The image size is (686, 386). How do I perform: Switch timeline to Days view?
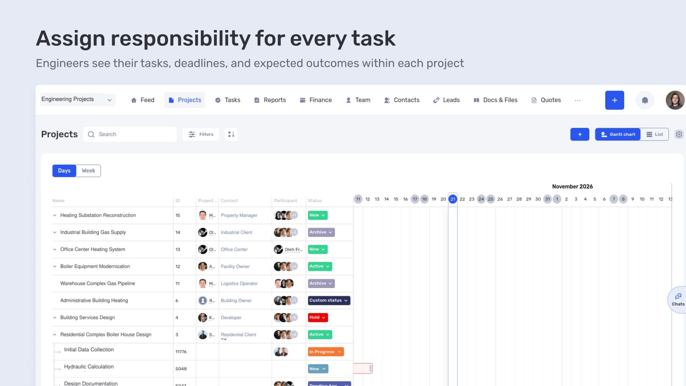[64, 171]
